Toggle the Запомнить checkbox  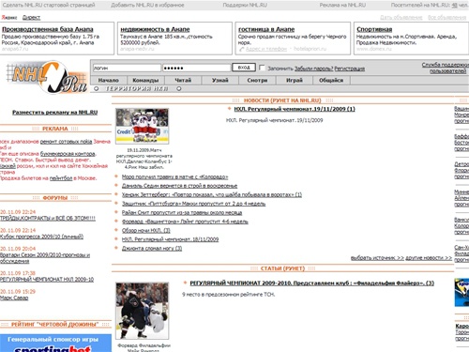(x=262, y=68)
